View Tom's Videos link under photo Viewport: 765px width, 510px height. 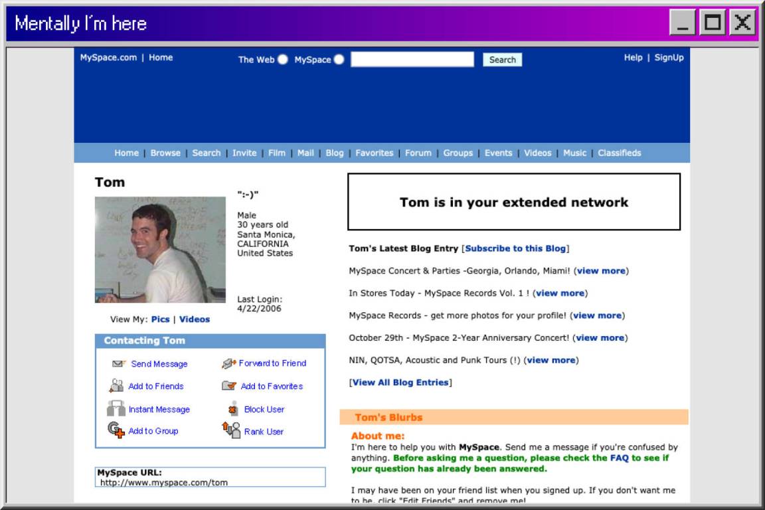(194, 319)
